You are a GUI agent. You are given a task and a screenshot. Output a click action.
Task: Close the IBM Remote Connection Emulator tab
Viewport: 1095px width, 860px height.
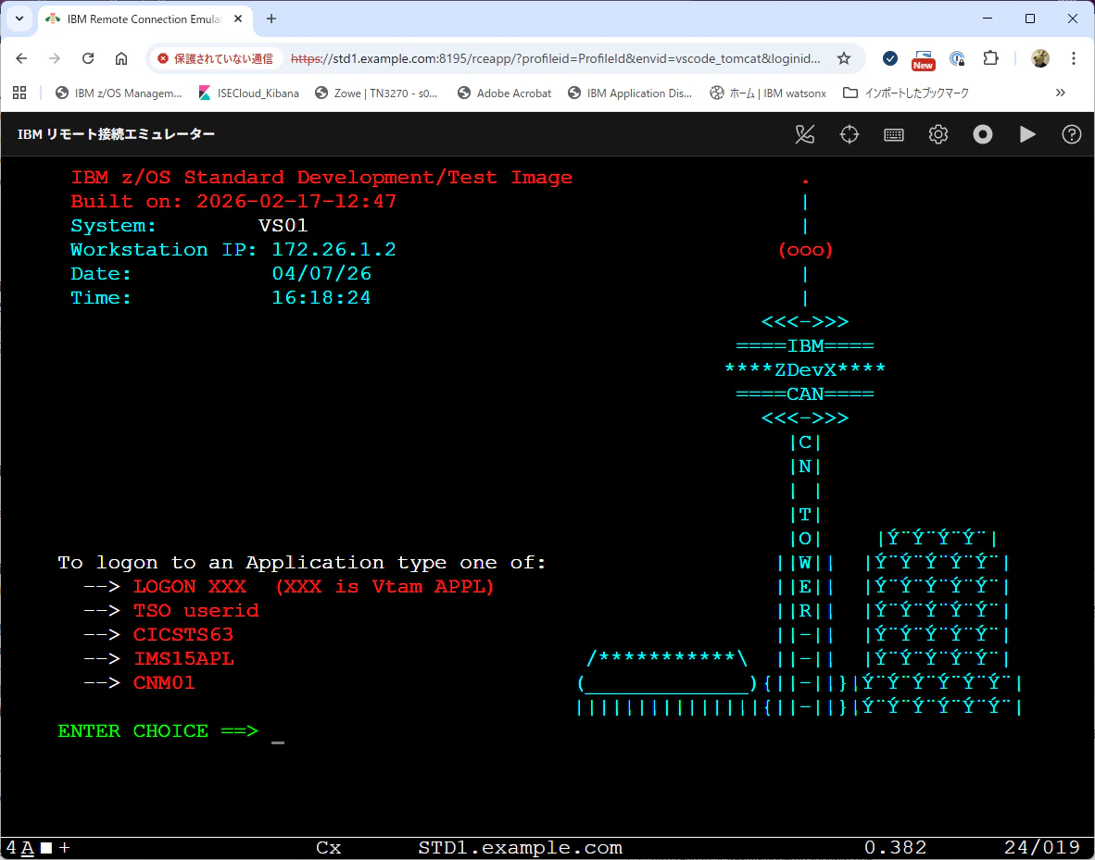click(x=238, y=19)
